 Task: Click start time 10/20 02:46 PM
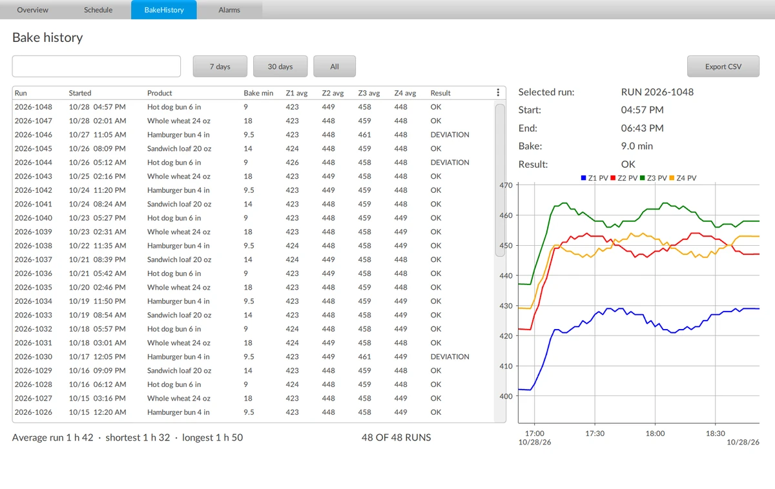click(98, 287)
